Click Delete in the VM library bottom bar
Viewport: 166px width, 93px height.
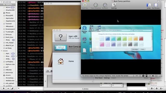click(x=146, y=78)
